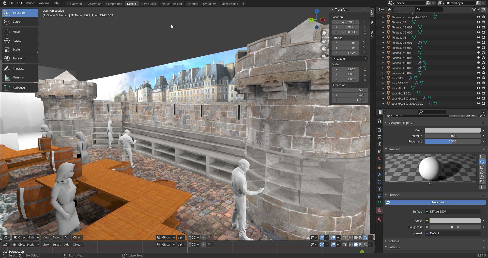Open the Render properties tab
This screenshot has height=258, width=488.
(x=379, y=130)
